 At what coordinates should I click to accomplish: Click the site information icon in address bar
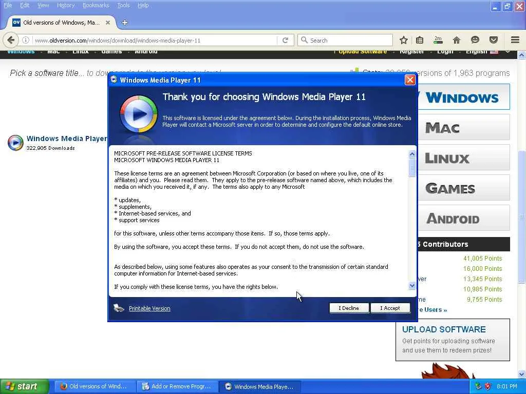pyautogui.click(x=26, y=40)
